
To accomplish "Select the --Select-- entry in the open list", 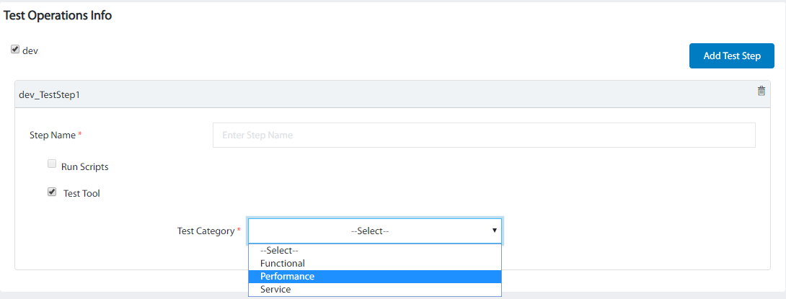I will (x=279, y=251).
